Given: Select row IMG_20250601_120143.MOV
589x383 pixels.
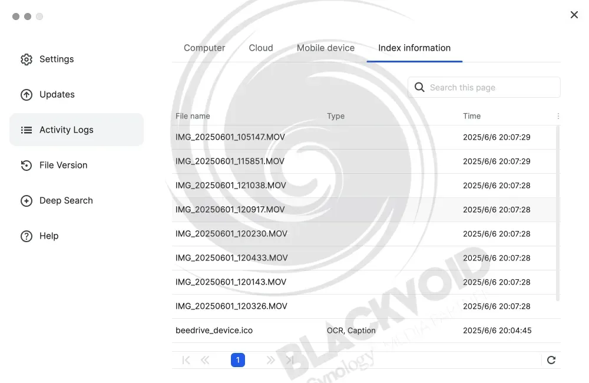Looking at the screenshot, I should pos(366,282).
